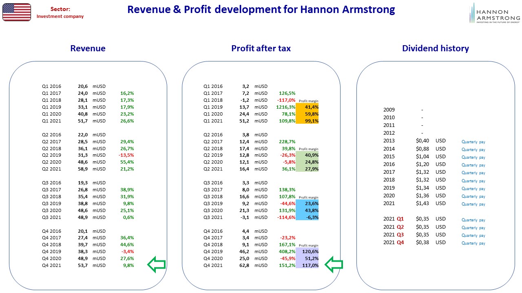Click 'Quarterly pay' in the 2021 Q4 row
Screen dimensions: 522x293
pyautogui.click(x=473, y=243)
